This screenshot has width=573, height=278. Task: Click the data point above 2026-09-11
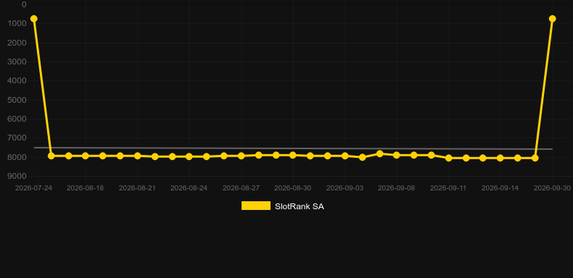(449, 158)
